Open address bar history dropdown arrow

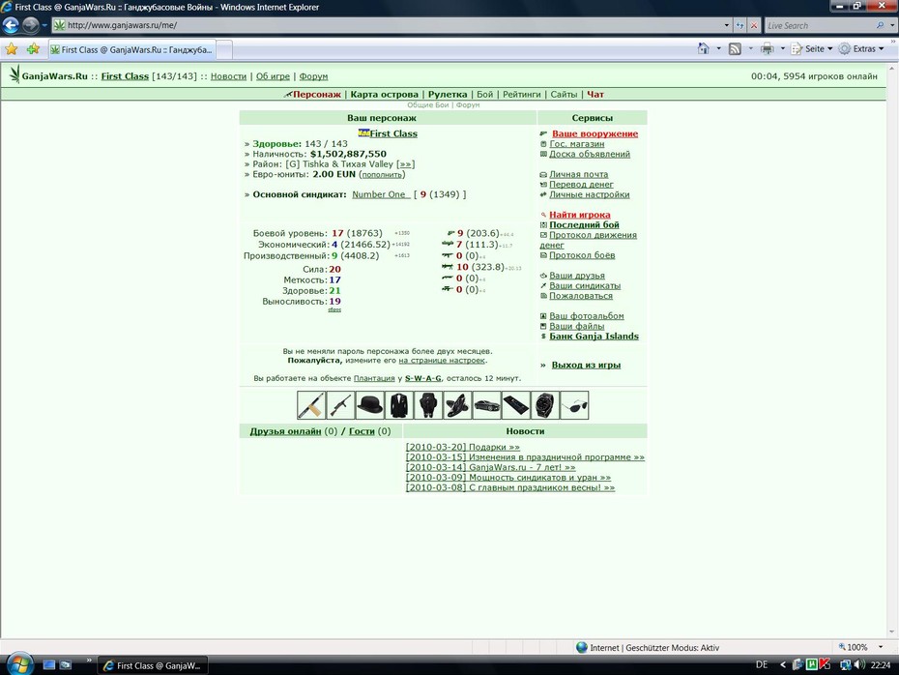(726, 25)
